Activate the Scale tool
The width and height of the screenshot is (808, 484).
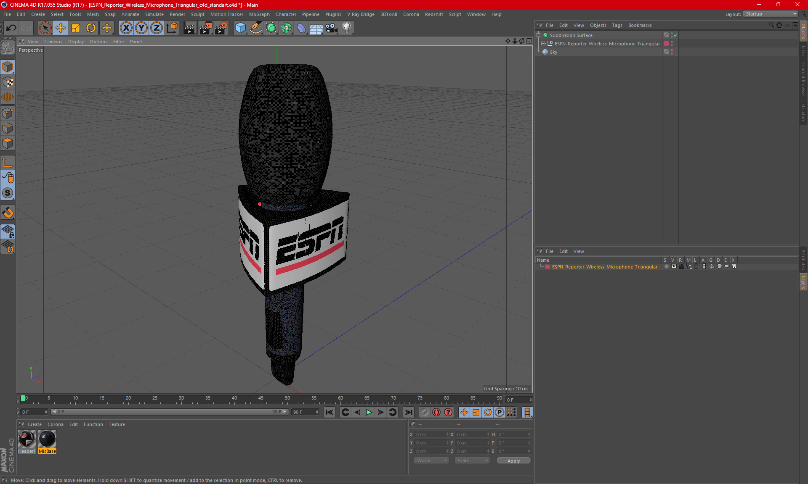pyautogui.click(x=76, y=28)
